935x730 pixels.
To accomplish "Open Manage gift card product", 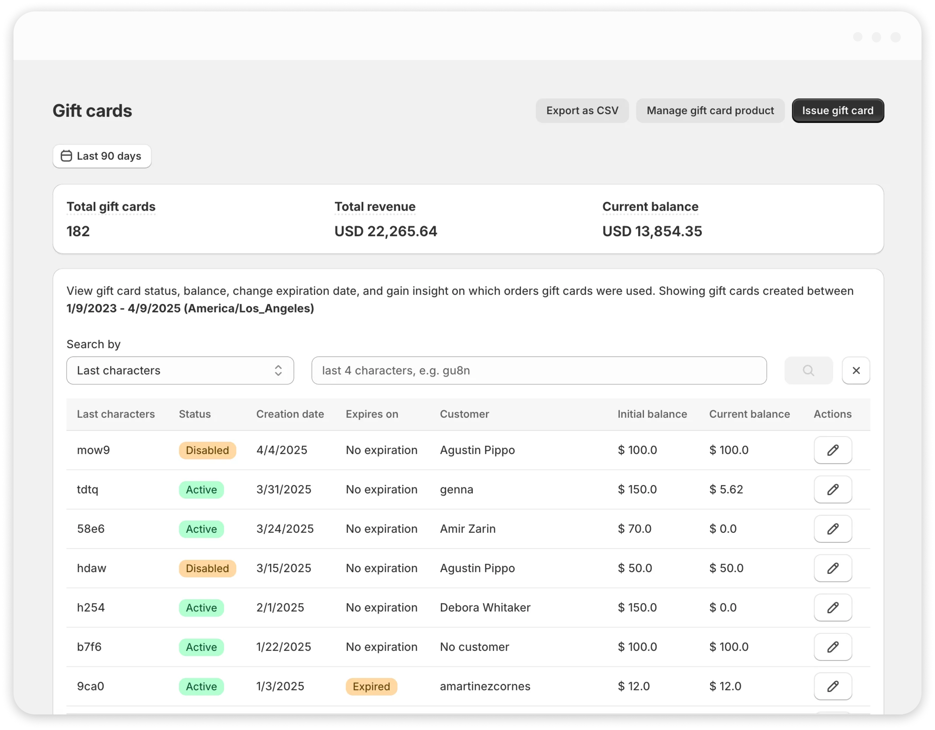I will point(710,111).
